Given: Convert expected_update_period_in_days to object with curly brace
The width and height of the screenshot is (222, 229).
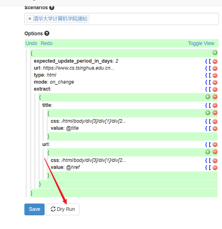Looking at the screenshot, I should (x=206, y=61).
